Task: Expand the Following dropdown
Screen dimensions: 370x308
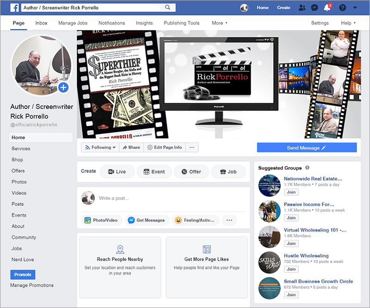Action: (100, 147)
